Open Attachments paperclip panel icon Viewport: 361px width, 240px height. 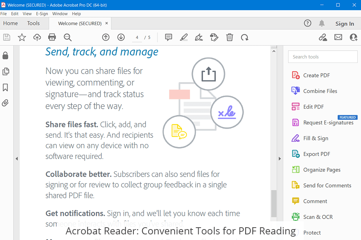coord(5,103)
